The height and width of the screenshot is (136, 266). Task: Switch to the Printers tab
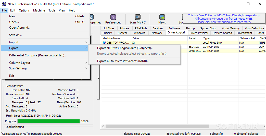pos(125,28)
